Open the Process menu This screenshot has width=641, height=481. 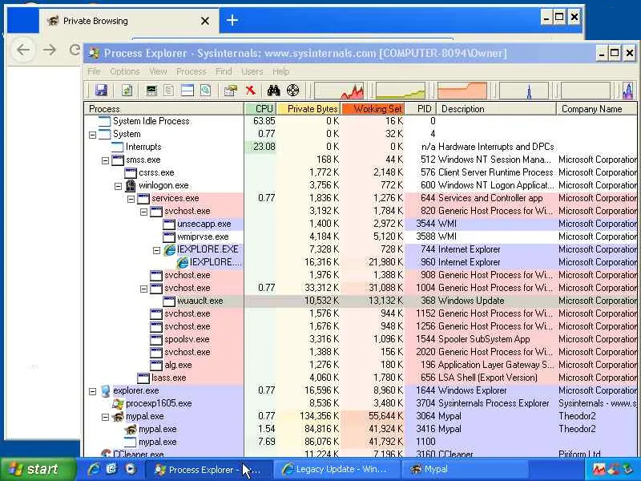click(191, 71)
